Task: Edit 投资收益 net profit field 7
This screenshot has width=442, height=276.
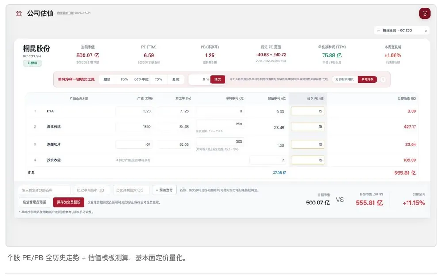Action: 268,160
